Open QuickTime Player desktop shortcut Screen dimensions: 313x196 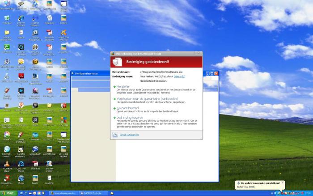[21, 166]
